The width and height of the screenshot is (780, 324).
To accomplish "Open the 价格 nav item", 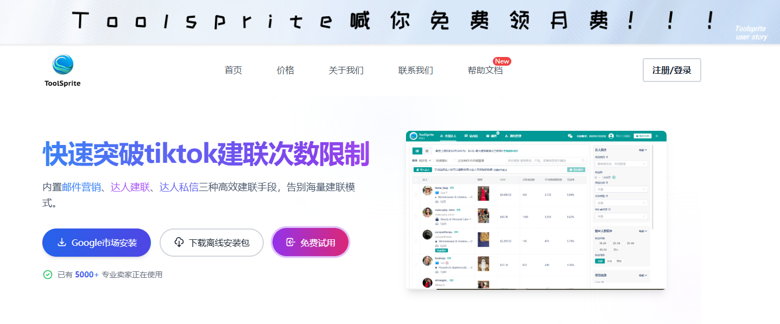I will tap(286, 70).
